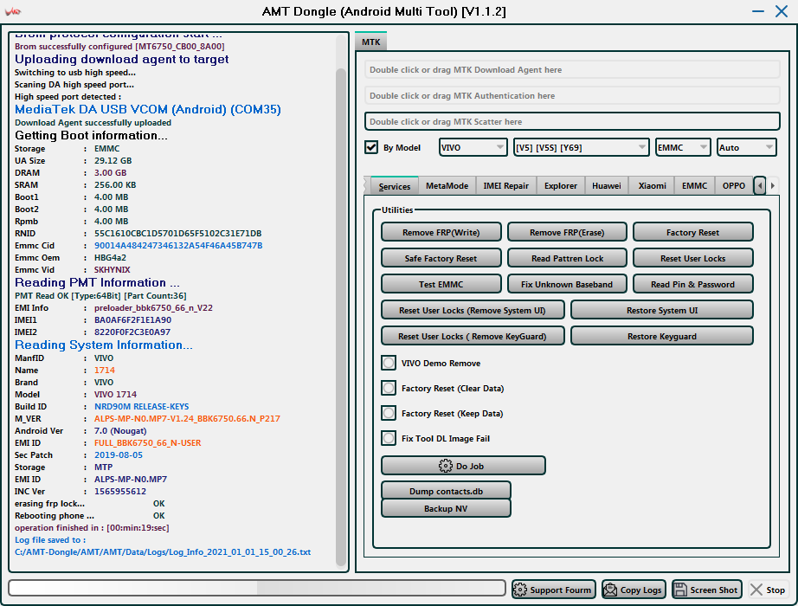798x606 pixels.
Task: Uncheck the By Model checkbox
Action: click(x=371, y=147)
